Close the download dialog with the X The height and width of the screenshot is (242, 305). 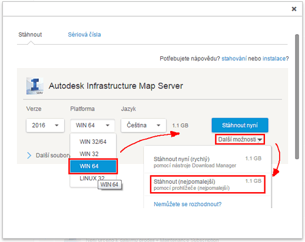click(294, 9)
